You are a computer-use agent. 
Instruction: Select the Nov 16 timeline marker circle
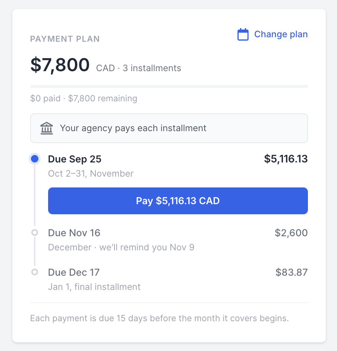tap(35, 233)
